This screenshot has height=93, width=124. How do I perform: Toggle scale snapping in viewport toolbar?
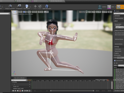coord(103,12)
